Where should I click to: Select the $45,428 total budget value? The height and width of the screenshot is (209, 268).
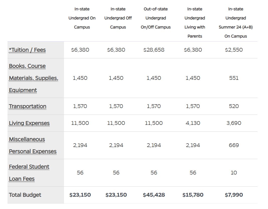click(x=154, y=195)
